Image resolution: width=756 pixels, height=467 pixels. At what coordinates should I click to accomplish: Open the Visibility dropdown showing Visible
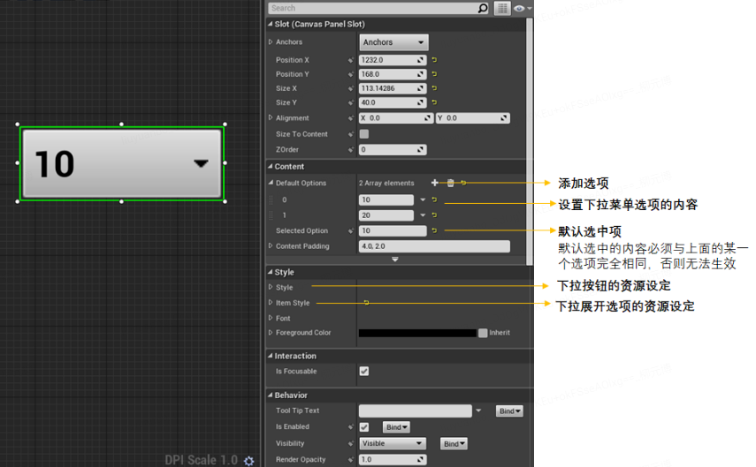tap(392, 443)
